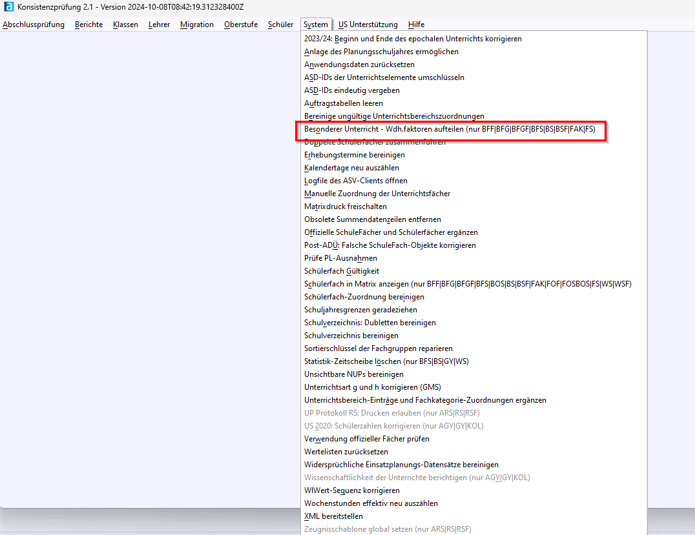
Task: Open the Schüler menu
Action: [280, 25]
